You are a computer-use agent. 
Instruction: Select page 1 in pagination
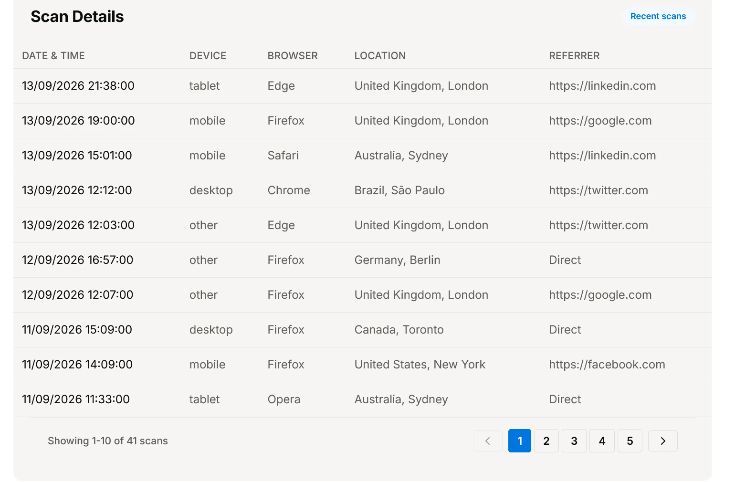[x=520, y=441]
